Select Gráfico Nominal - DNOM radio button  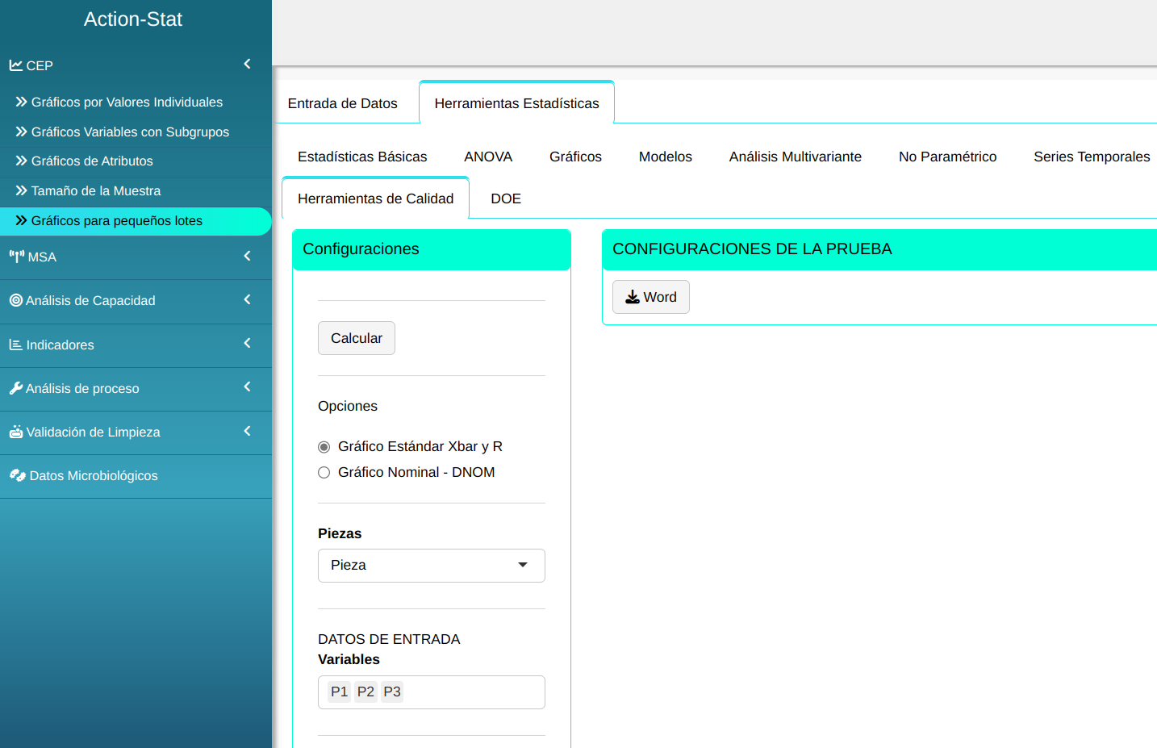[x=324, y=473]
